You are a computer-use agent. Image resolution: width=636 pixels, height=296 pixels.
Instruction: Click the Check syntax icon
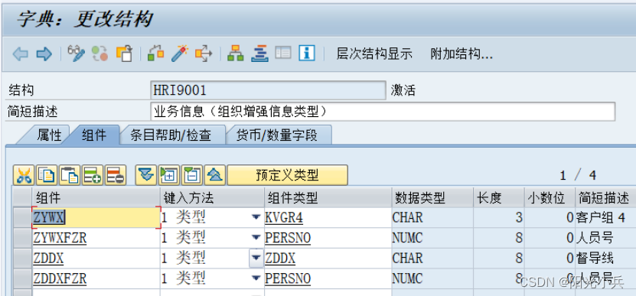[156, 53]
